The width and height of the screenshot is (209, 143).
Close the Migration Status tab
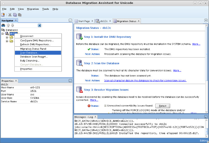pos(139,21)
